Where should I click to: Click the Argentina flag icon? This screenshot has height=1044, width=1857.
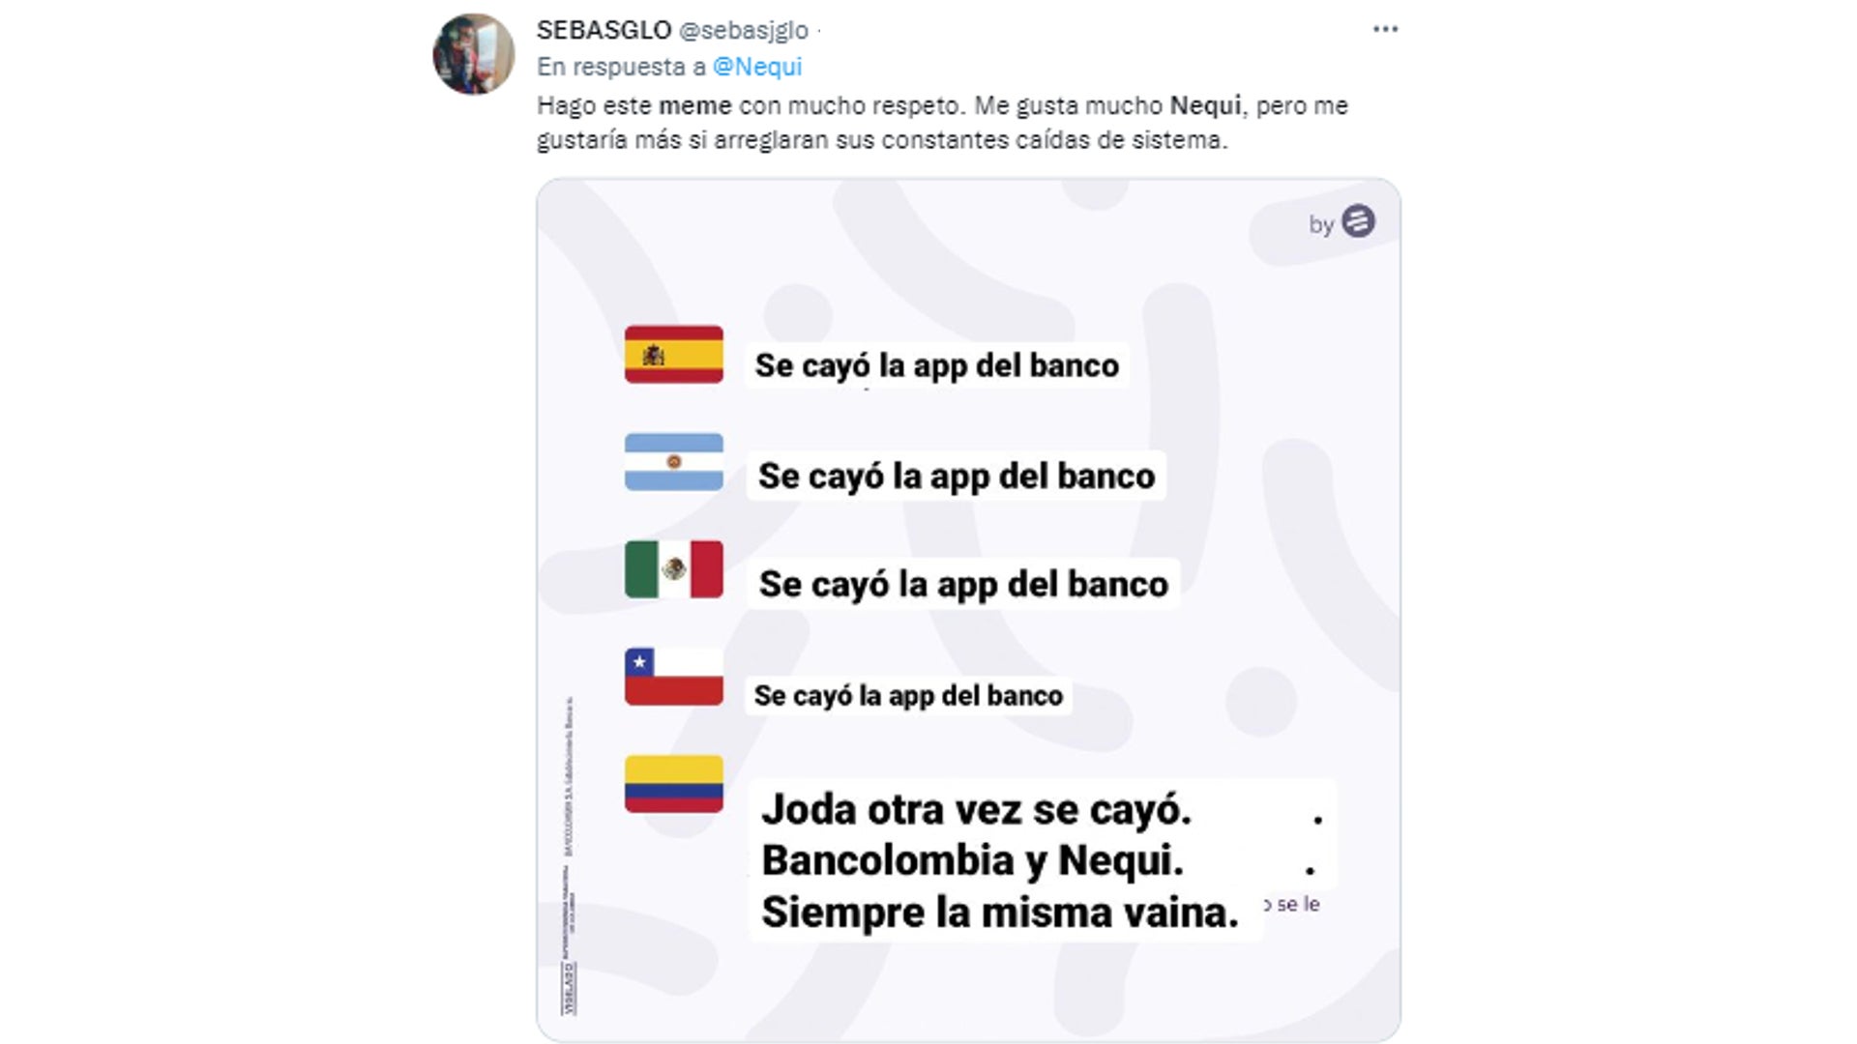pos(673,462)
